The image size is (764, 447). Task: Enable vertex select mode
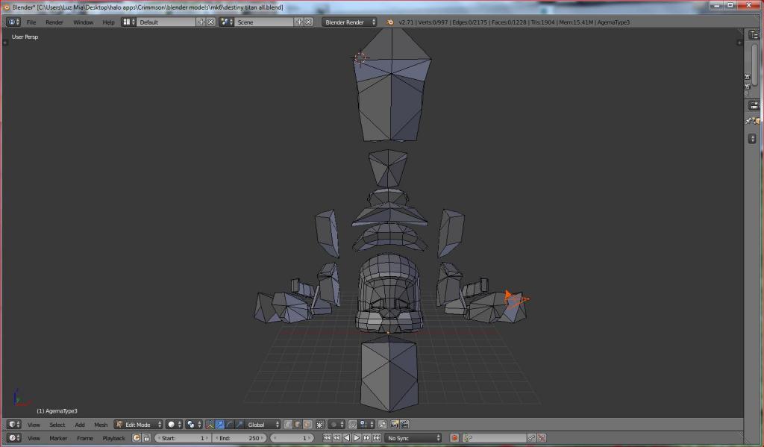pos(288,425)
